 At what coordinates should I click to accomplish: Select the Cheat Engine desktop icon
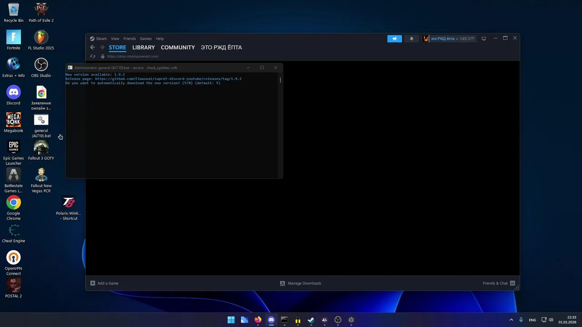[14, 233]
